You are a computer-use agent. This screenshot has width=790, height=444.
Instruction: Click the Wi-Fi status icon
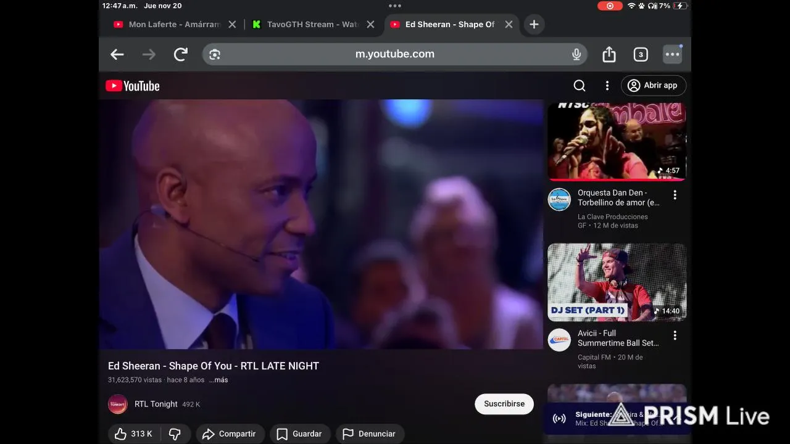[631, 6]
